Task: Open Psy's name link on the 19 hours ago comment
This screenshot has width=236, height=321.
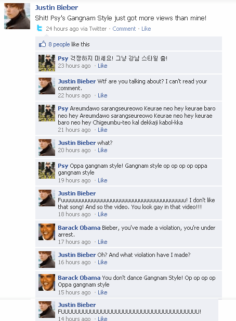Action: coord(63,166)
